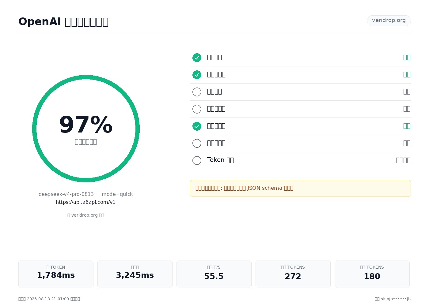
Task: Click the gray status text on the Token row
Action: [x=403, y=160]
